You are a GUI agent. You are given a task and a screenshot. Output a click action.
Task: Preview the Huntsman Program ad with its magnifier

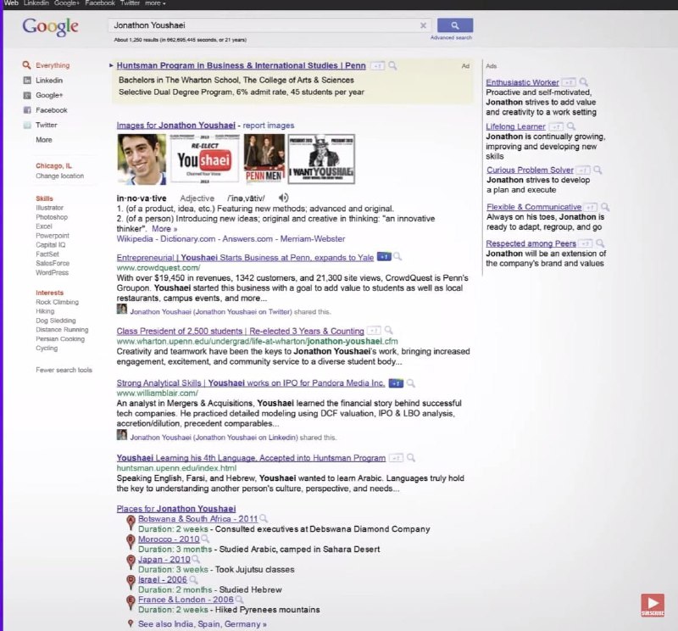coord(392,66)
